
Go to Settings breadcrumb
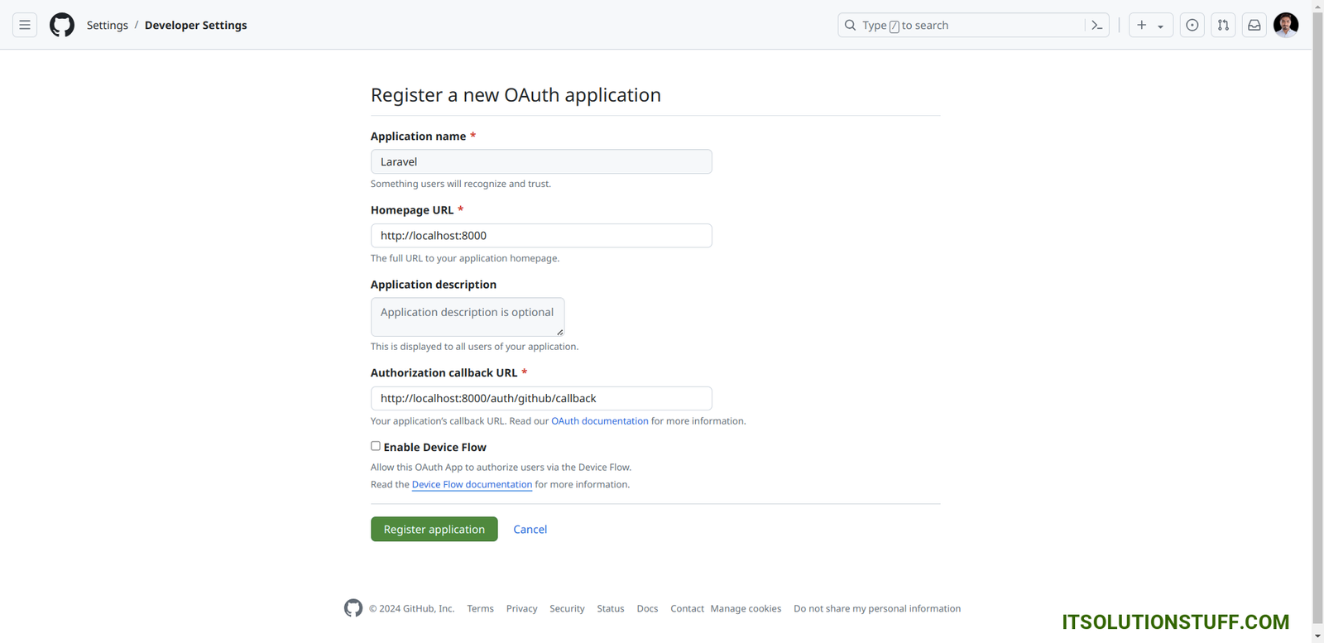pos(108,26)
